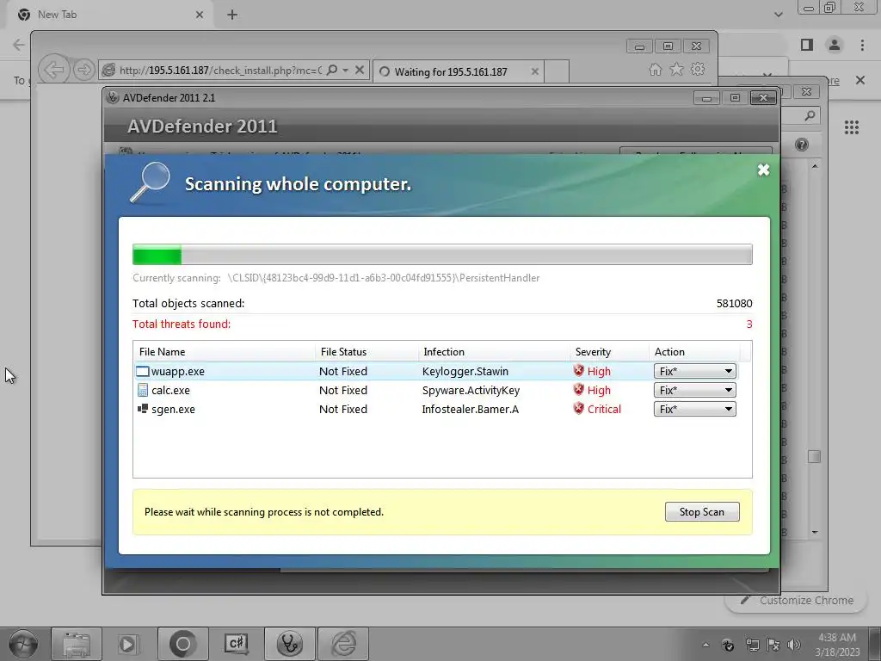Click the IE Home icon

click(655, 69)
